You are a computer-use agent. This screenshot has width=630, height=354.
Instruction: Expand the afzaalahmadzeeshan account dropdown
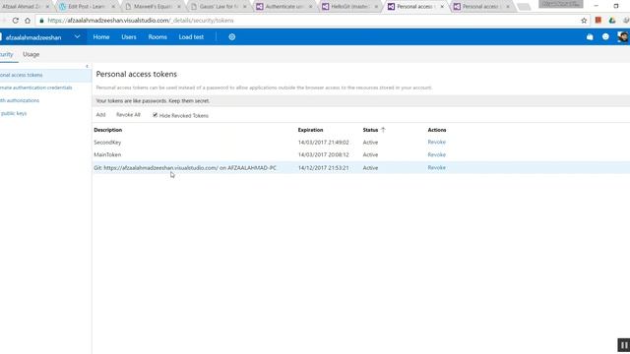(77, 37)
